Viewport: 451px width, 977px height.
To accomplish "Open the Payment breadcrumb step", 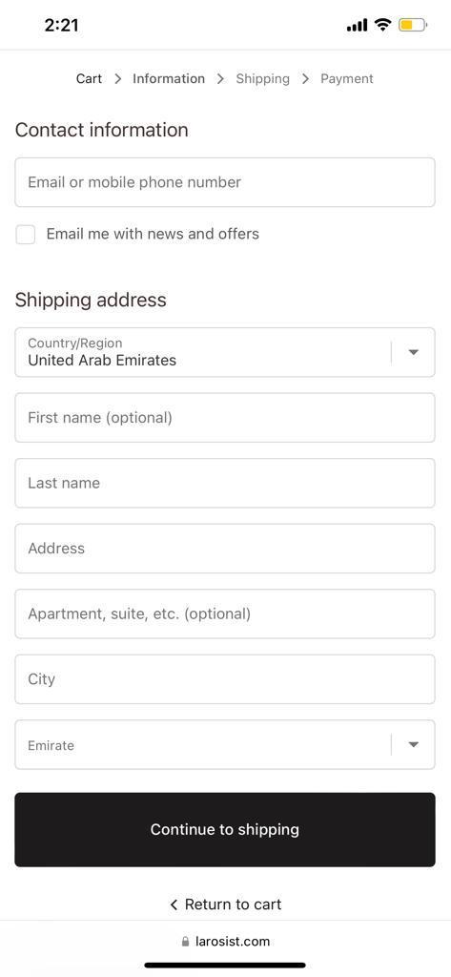I will pos(347,78).
